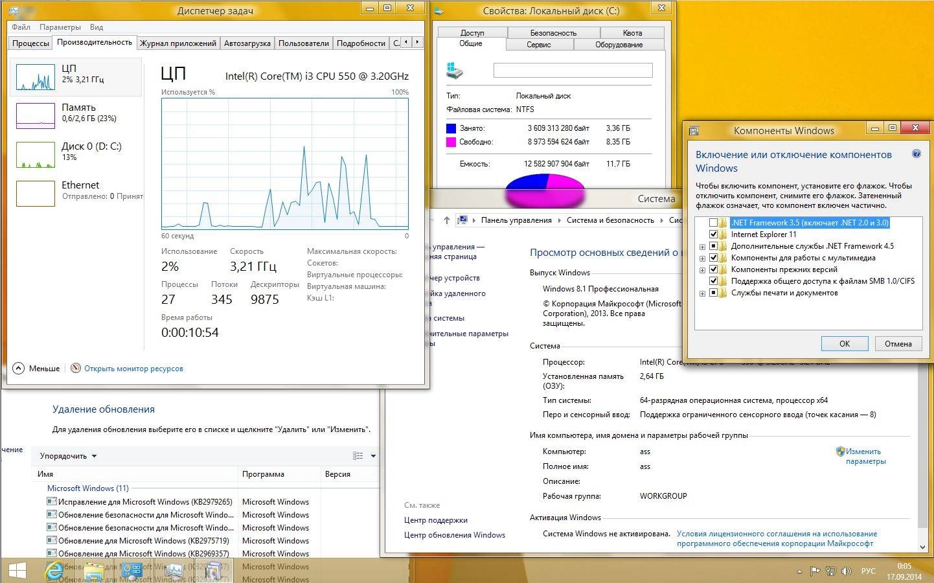
Task: Open the Безопасность tab in disk properties
Action: [x=553, y=32]
